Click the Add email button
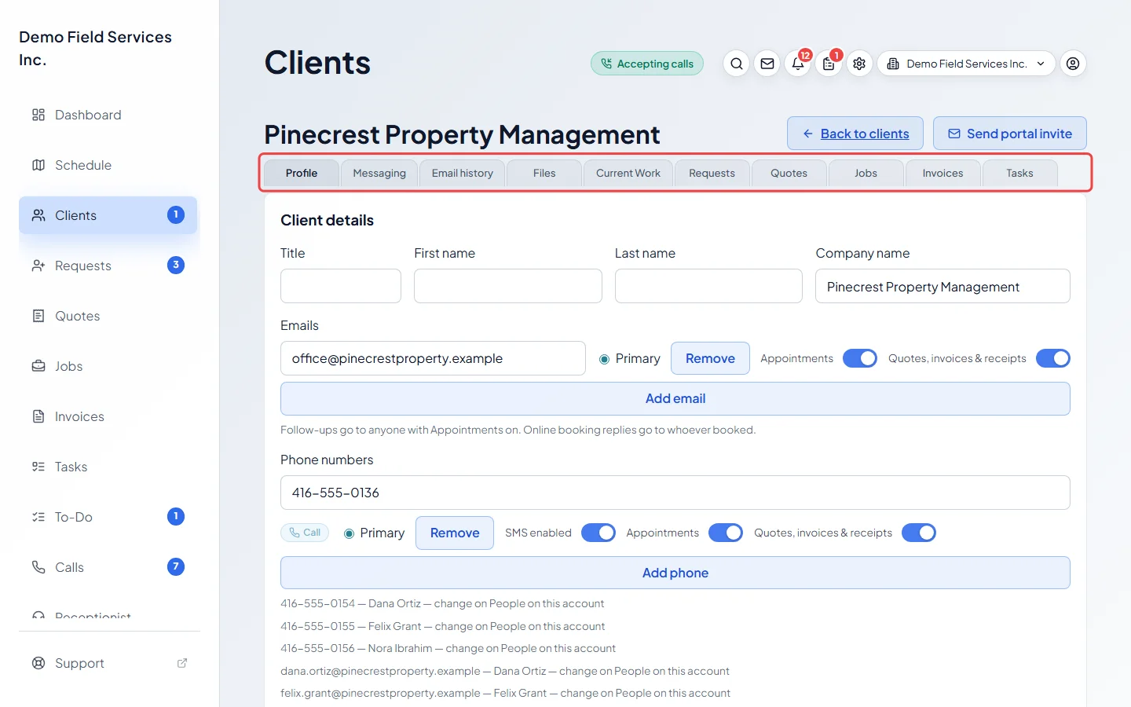The width and height of the screenshot is (1131, 707). click(x=675, y=399)
